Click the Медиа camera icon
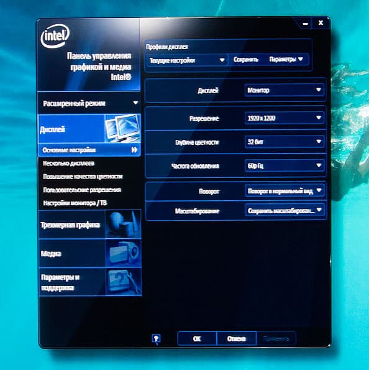369x370 pixels. tap(123, 253)
